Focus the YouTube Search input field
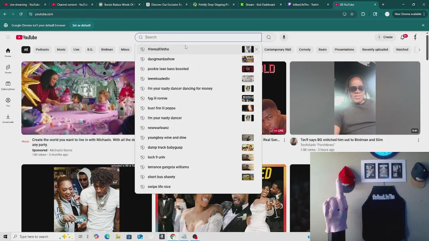 [x=198, y=37]
